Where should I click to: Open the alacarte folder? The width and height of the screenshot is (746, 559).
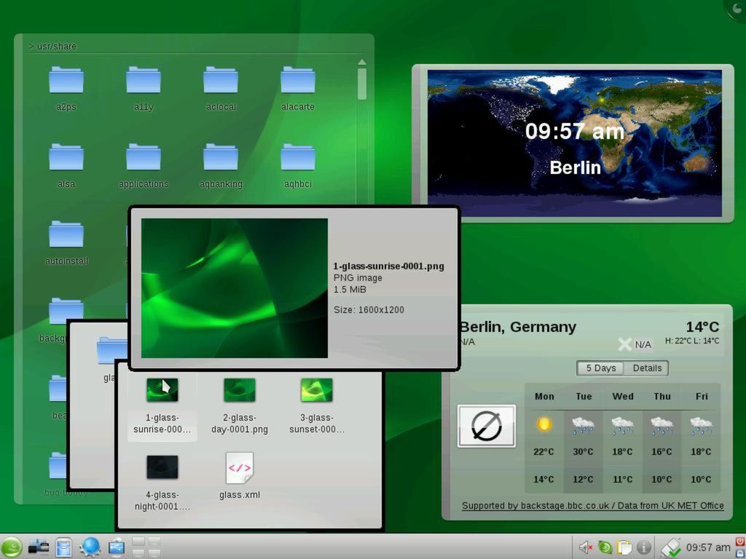click(x=298, y=89)
